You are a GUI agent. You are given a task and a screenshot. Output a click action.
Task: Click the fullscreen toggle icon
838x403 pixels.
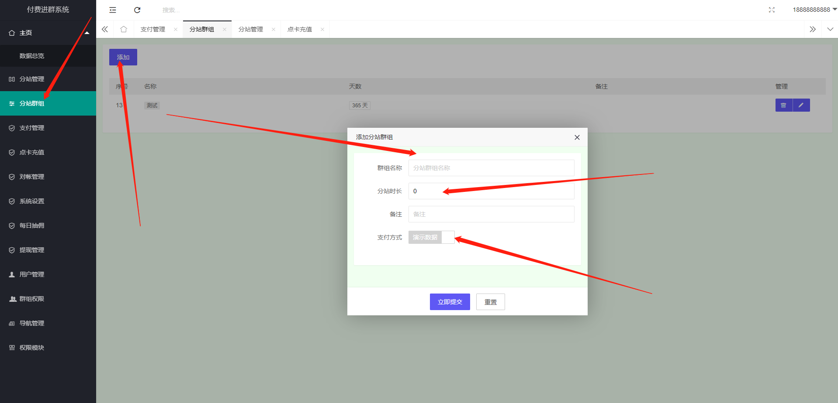(772, 10)
